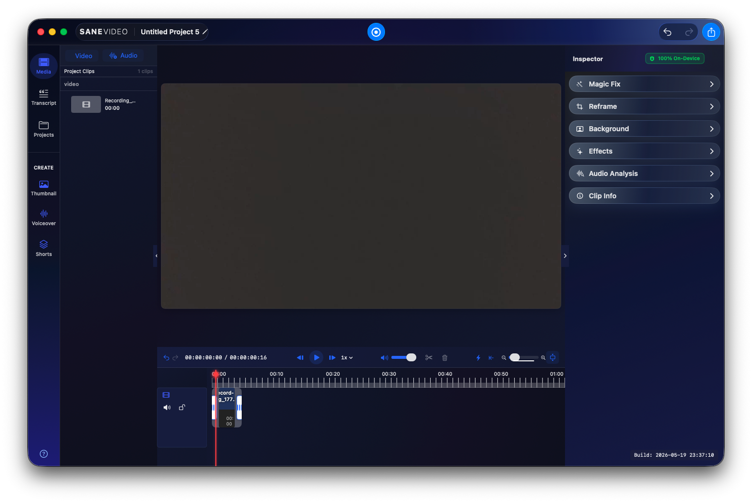This screenshot has height=503, width=752.
Task: Click the help question mark icon
Action: [44, 454]
